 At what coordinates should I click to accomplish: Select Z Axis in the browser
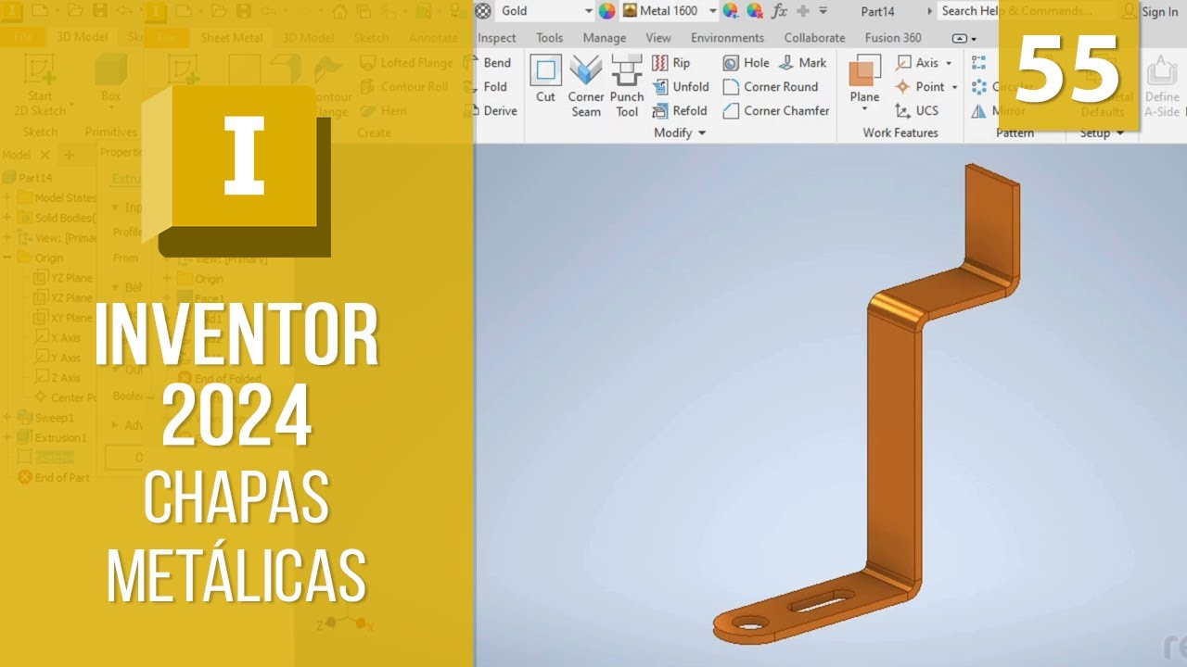pos(57,377)
